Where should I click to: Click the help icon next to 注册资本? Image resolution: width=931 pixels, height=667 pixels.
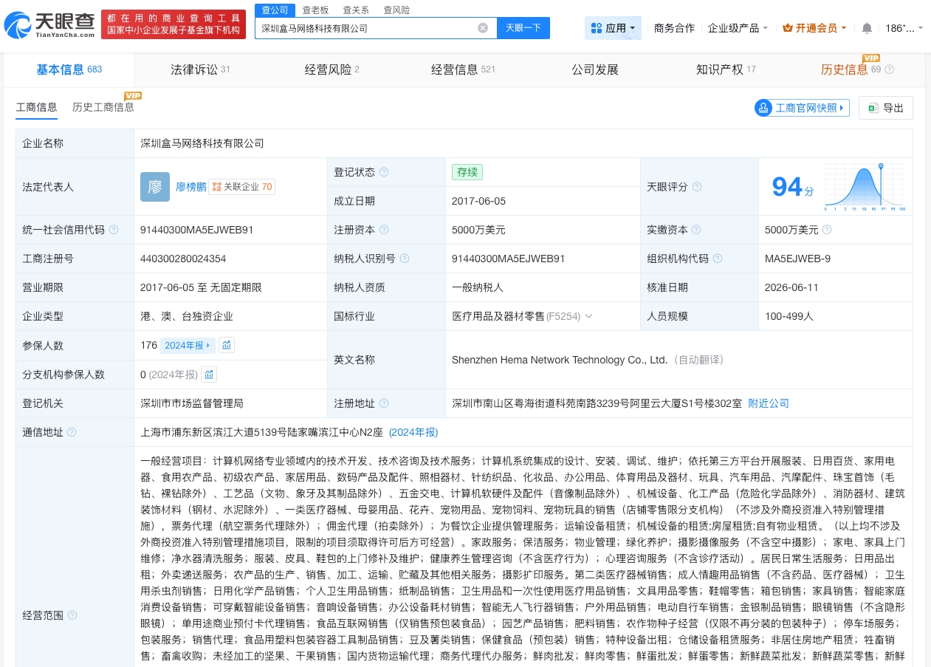pyautogui.click(x=384, y=230)
